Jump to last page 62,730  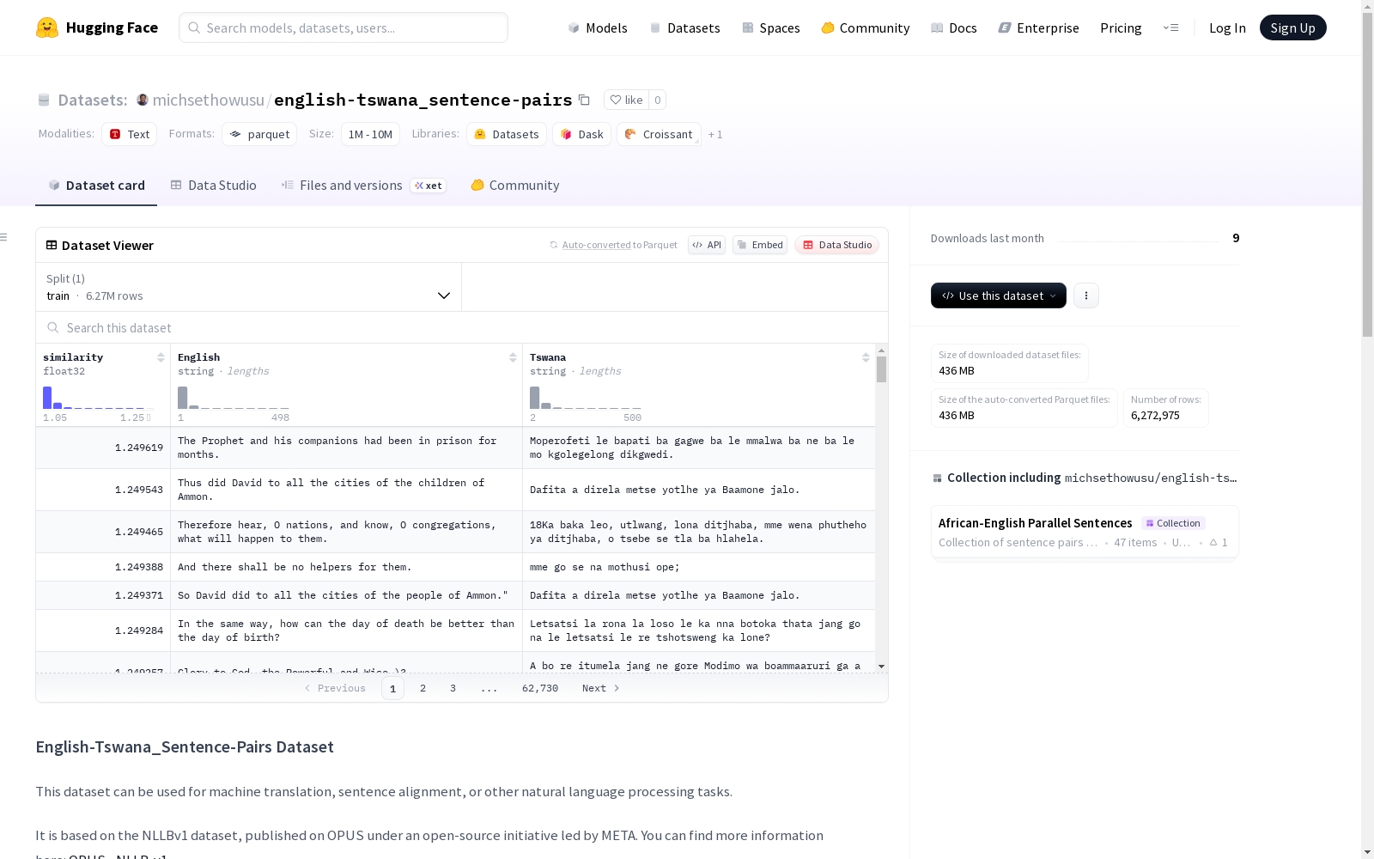[x=540, y=688]
